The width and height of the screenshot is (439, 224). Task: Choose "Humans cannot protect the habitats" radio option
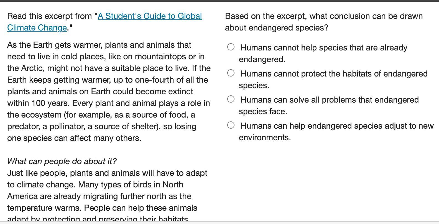[x=231, y=73]
